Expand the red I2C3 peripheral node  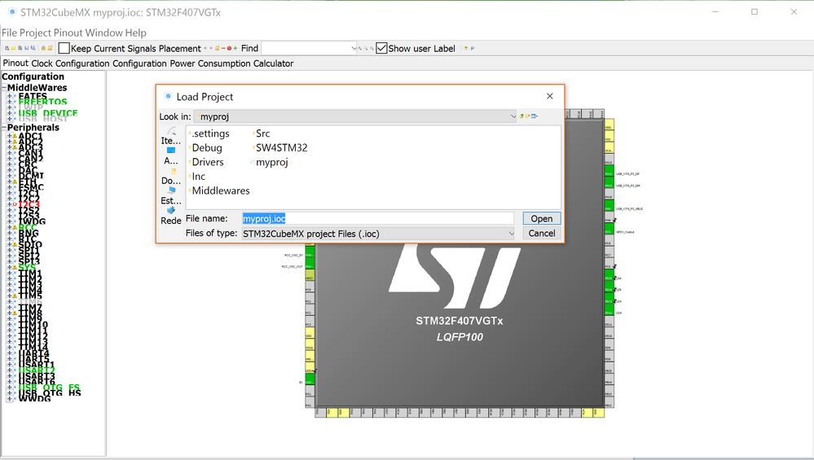[x=9, y=204]
